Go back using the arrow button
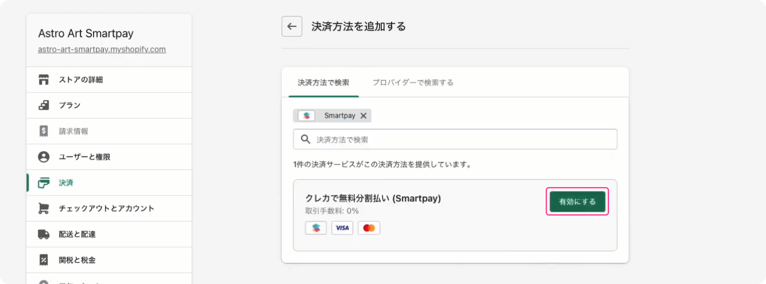Screen dimensions: 766x284 (x=292, y=26)
